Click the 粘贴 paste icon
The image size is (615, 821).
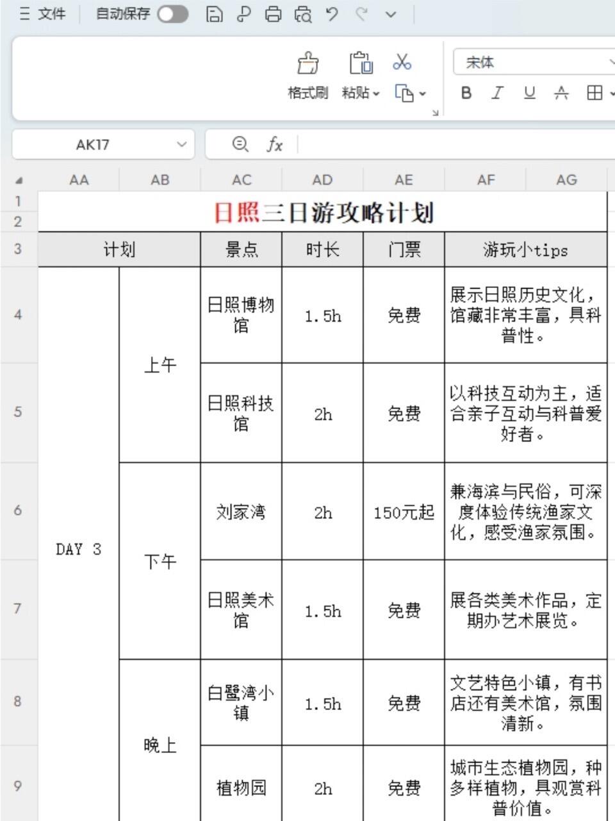361,63
